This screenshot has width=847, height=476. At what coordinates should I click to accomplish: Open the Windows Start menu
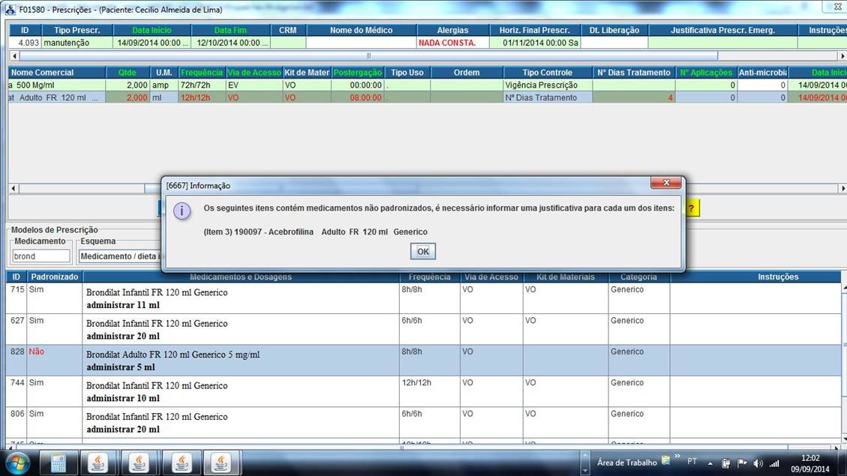17,463
